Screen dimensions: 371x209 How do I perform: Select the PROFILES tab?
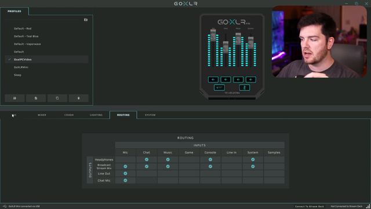(x=14, y=11)
